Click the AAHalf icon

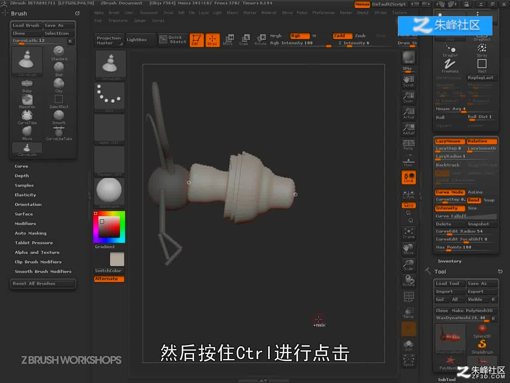[x=408, y=129]
